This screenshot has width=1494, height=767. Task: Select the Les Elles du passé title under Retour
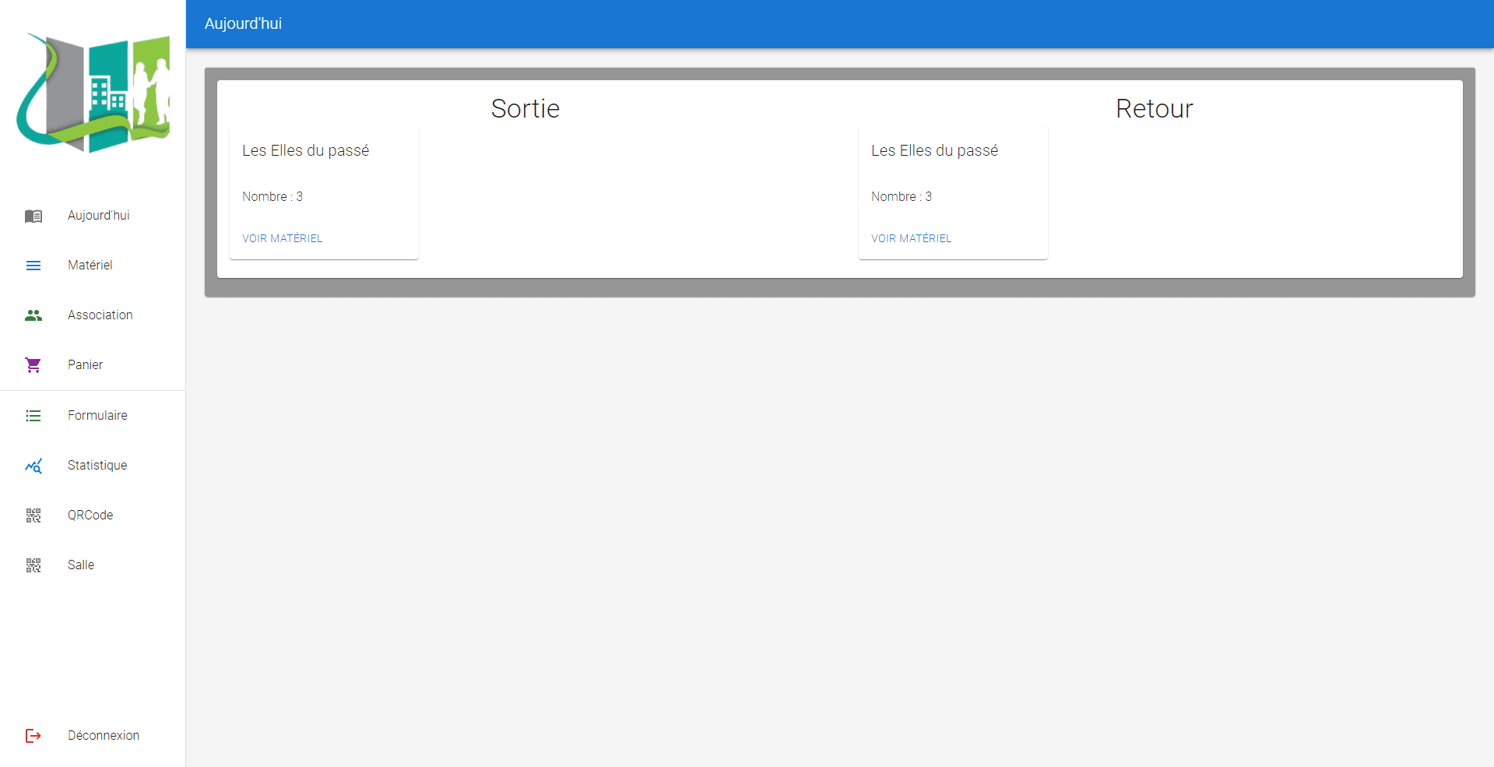935,150
